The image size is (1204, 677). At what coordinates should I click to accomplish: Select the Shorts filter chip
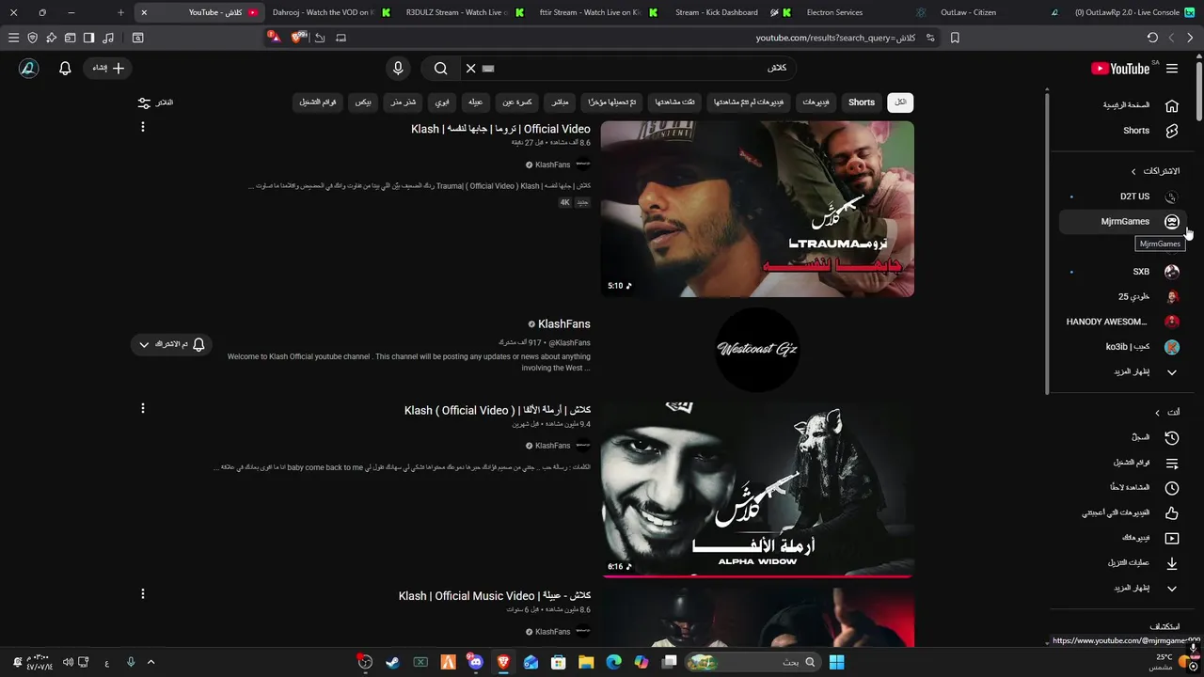(862, 102)
